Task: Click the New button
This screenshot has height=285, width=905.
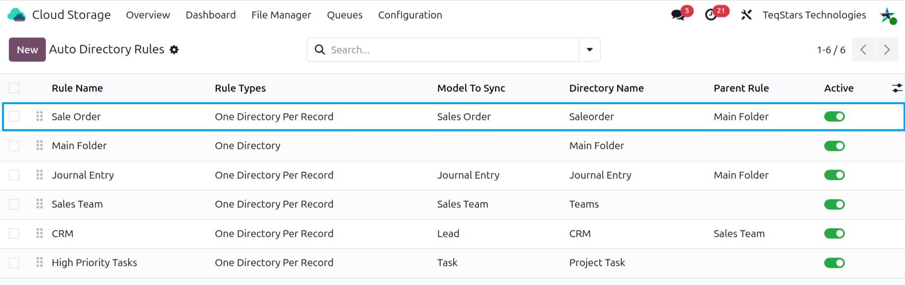Action: [x=27, y=50]
